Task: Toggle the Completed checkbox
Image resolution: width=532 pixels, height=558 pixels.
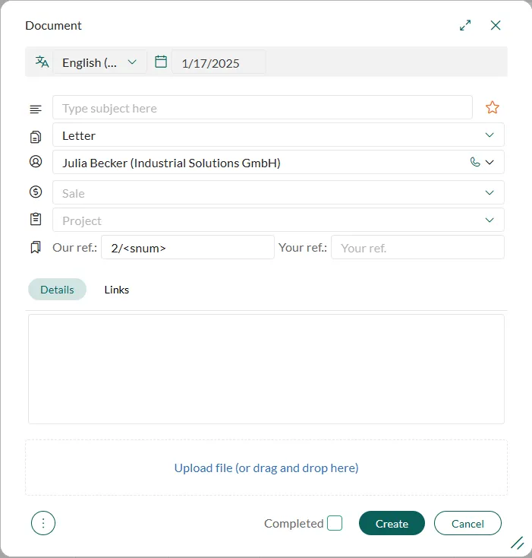Action: click(x=335, y=523)
